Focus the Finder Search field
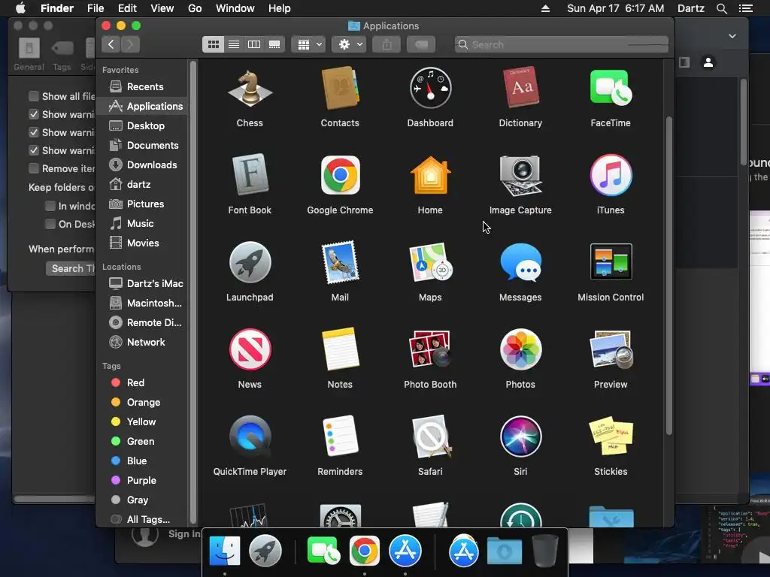Image resolution: width=770 pixels, height=577 pixels. [561, 44]
